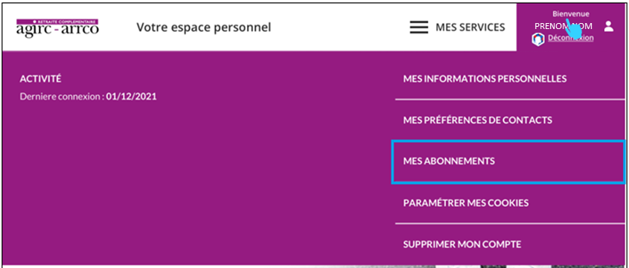
Task: Click the Bienvenue greeting text
Action: 571,13
